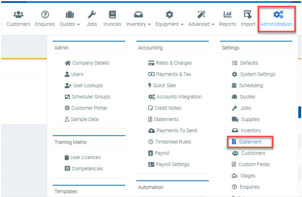Open Users in the Admin section
The height and width of the screenshot is (197, 302).
(x=77, y=74)
